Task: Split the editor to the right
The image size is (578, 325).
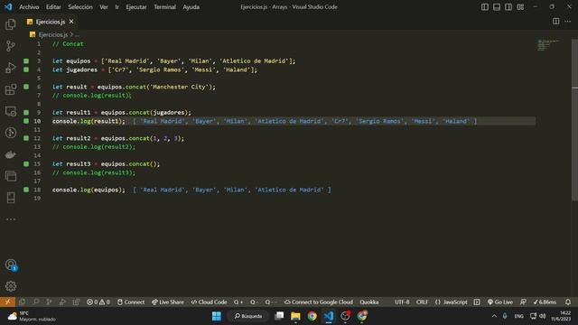Action: pyautogui.click(x=556, y=22)
